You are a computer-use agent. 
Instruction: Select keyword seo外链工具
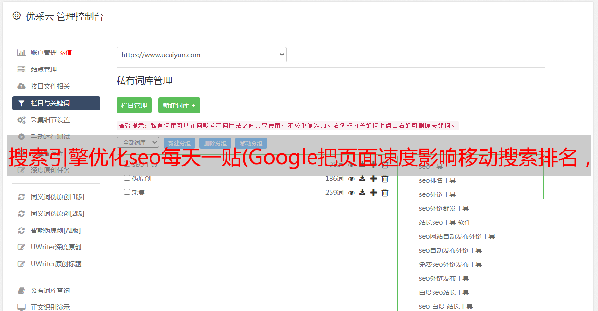click(x=438, y=194)
